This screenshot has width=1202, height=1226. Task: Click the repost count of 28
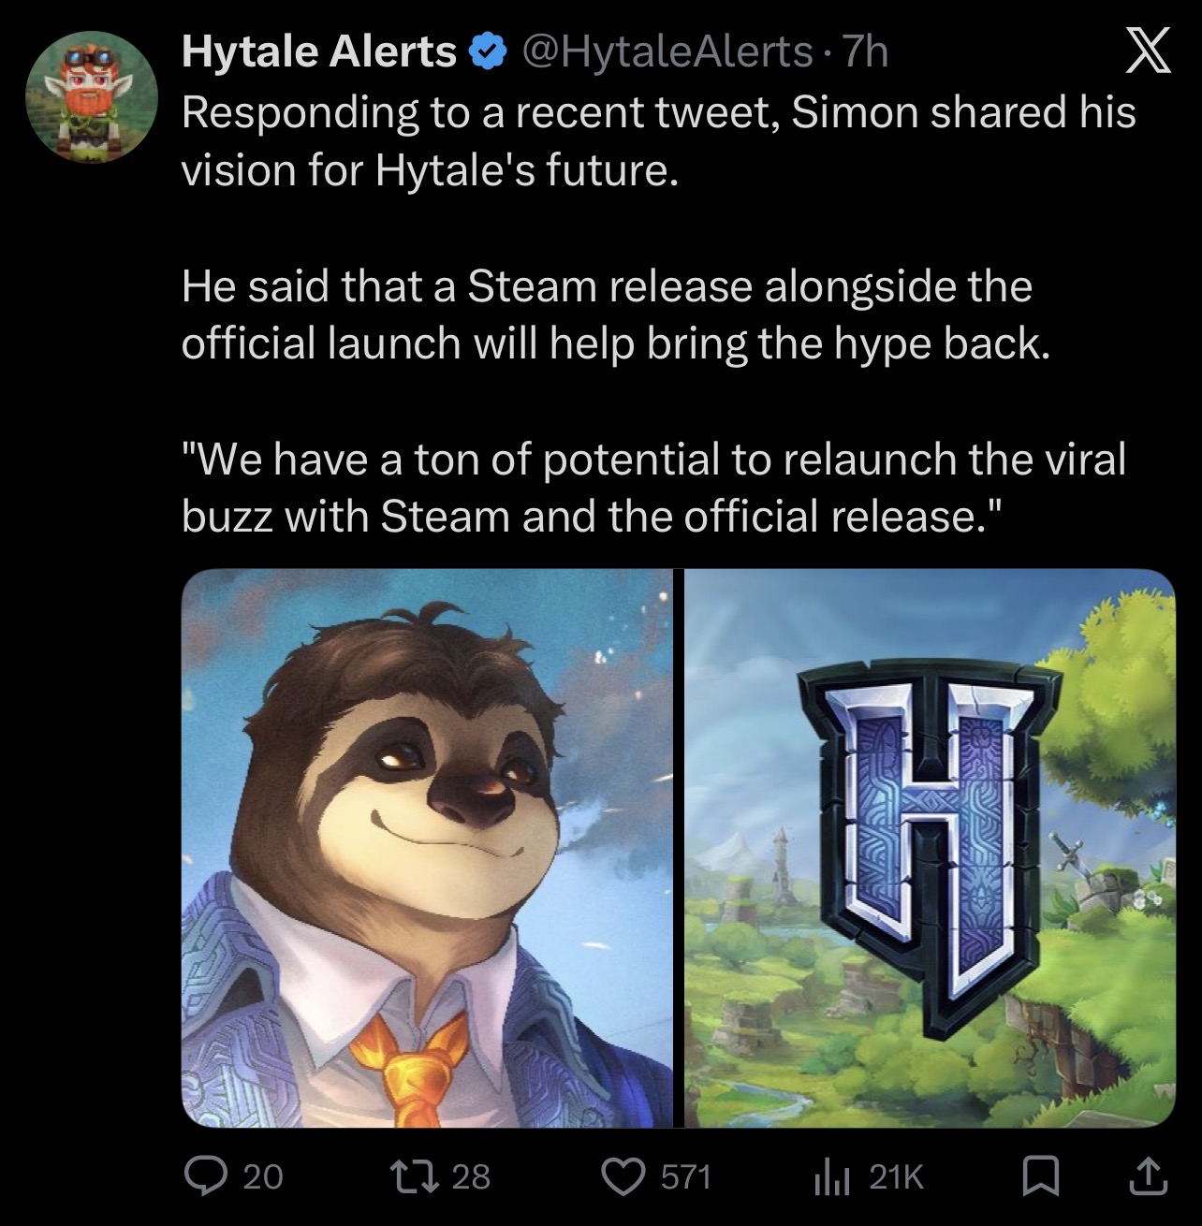tap(471, 1177)
